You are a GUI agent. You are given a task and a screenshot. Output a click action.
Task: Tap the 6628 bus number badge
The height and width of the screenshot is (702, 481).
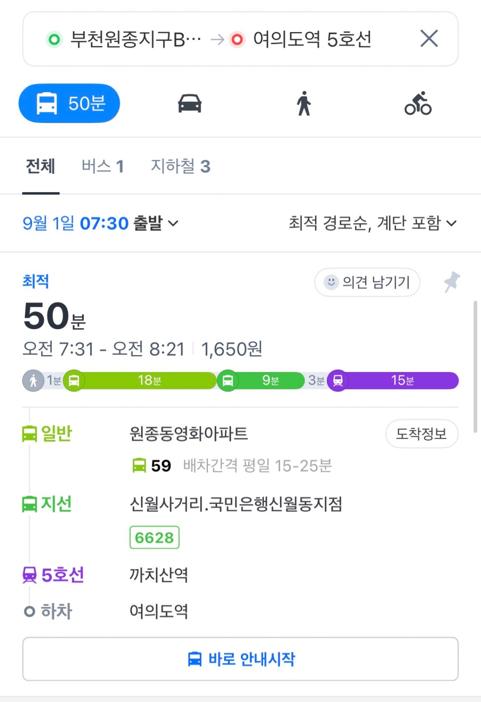click(154, 537)
